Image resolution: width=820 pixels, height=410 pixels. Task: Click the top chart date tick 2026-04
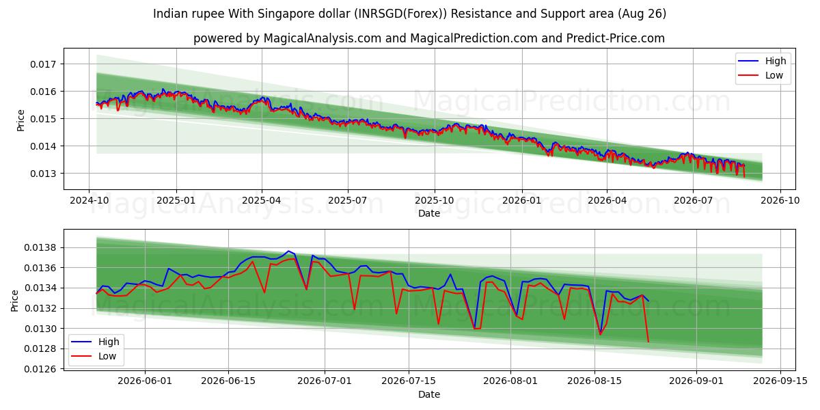[607, 201]
